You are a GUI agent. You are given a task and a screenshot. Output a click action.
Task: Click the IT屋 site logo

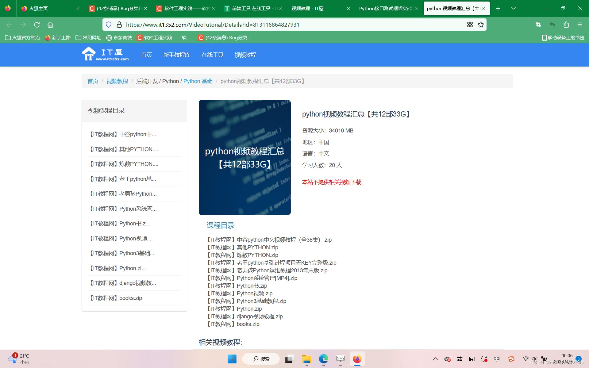105,54
